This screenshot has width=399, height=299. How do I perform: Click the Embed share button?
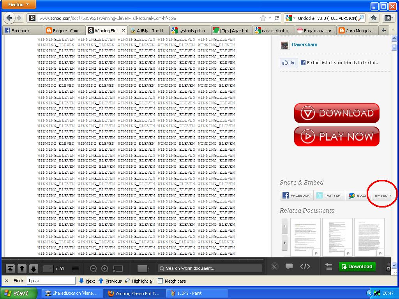pos(381,195)
